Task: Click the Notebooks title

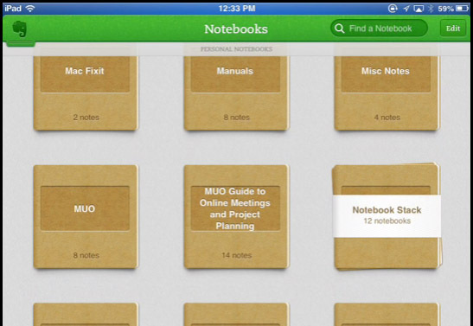Action: pyautogui.click(x=236, y=29)
